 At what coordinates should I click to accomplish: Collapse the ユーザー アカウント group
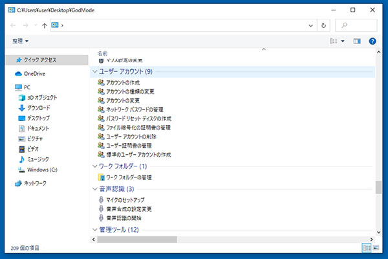95,71
